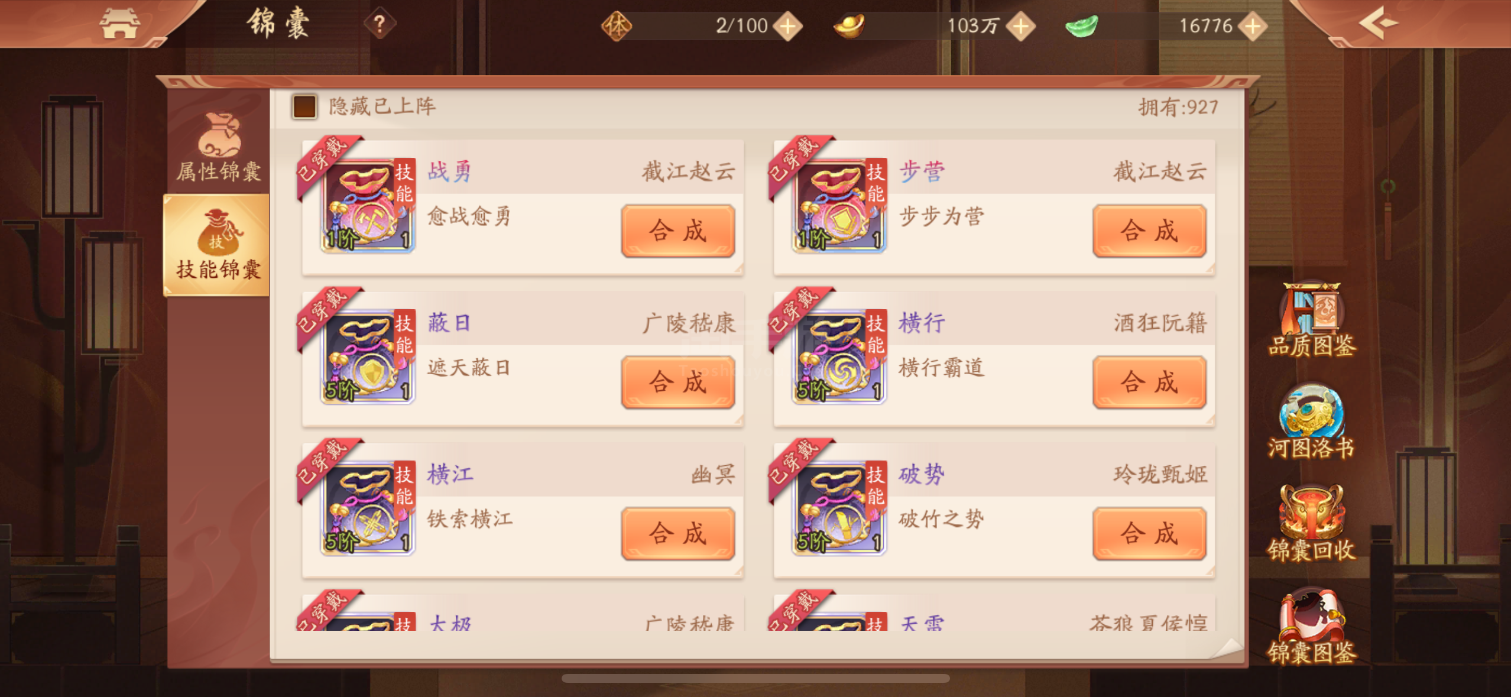Open the 品质图鉴 quality catalog icon
Image resolution: width=1511 pixels, height=697 pixels.
tap(1311, 319)
